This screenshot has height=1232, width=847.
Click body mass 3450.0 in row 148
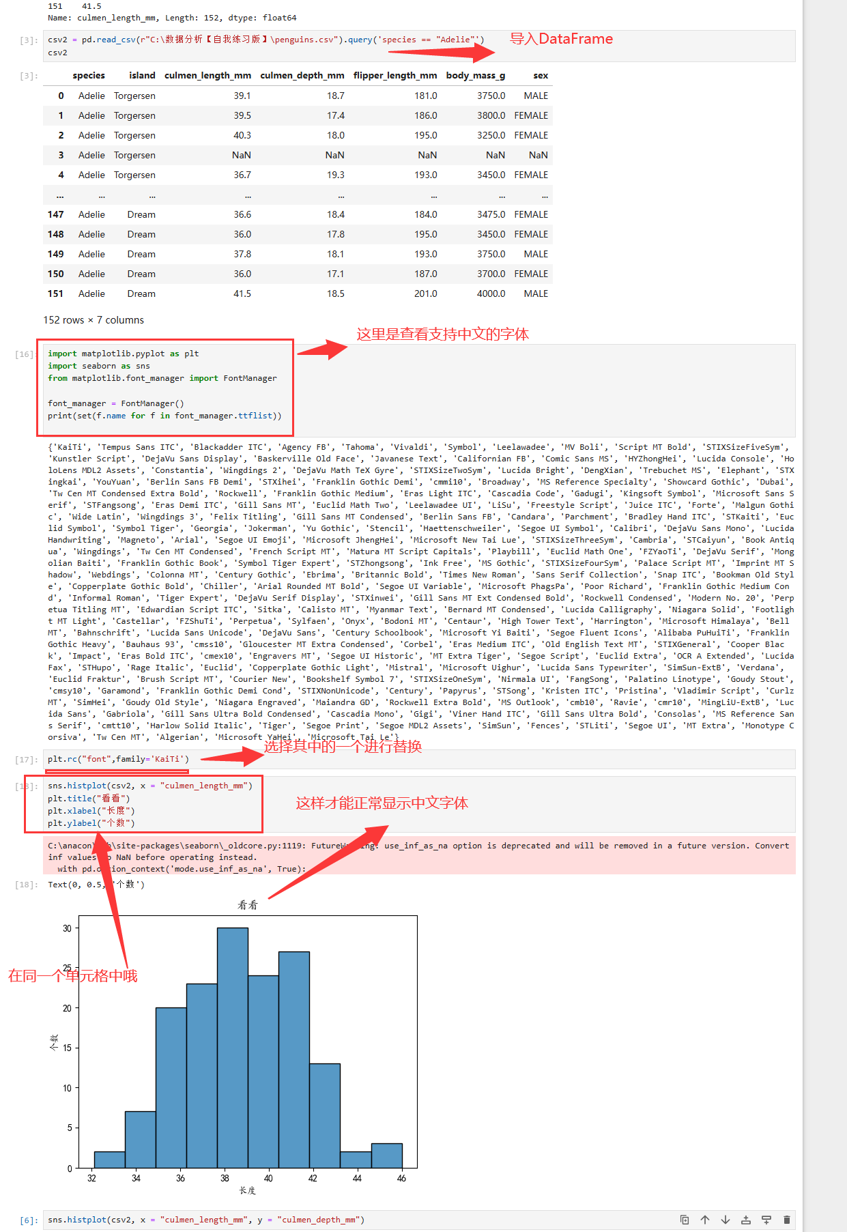tap(491, 234)
